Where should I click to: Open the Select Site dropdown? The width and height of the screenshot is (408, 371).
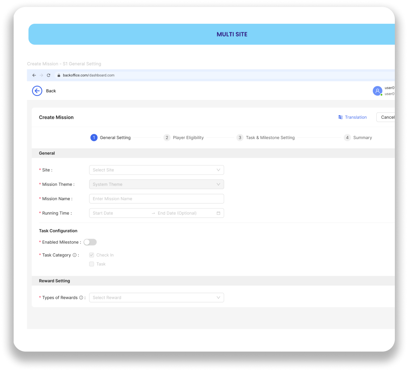click(x=156, y=170)
